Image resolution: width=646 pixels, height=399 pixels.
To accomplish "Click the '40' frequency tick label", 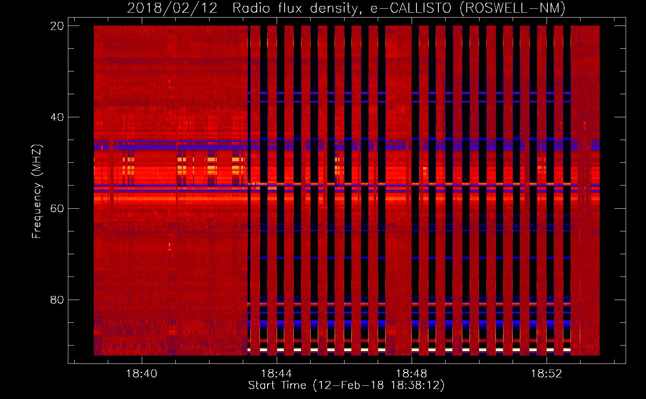I will (57, 117).
